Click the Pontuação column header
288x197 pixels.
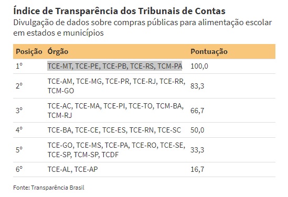(209, 51)
